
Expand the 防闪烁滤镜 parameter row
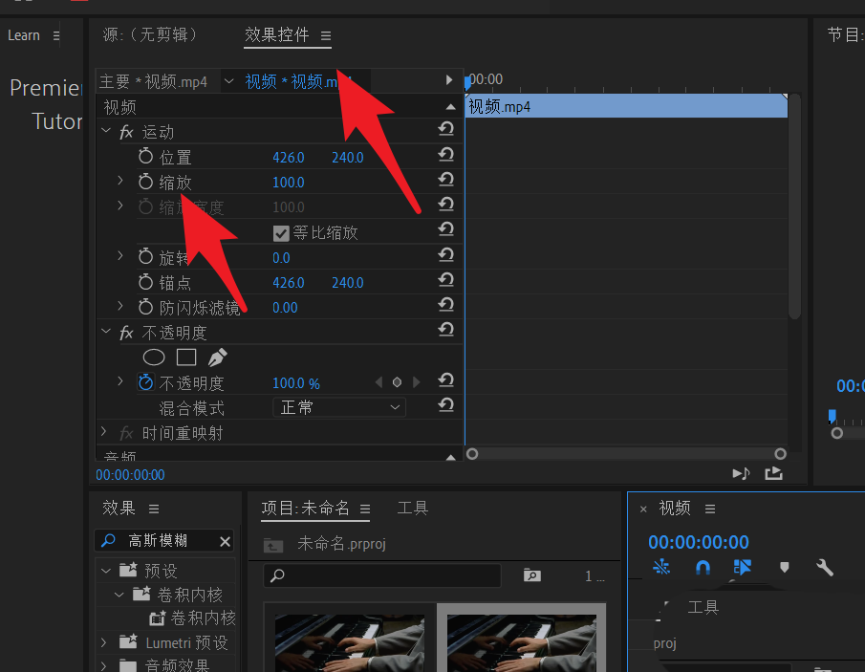[119, 306]
